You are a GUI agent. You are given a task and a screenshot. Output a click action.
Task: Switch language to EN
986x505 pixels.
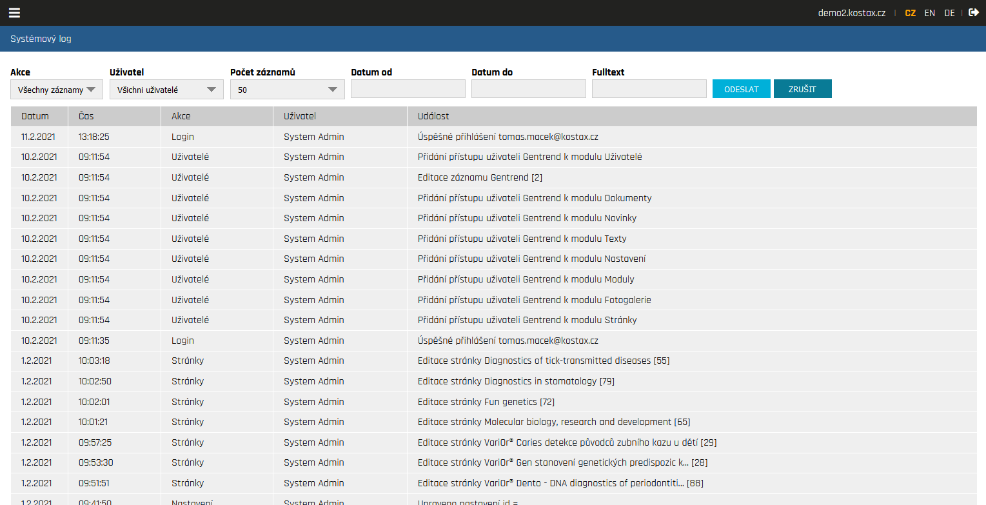pos(929,13)
